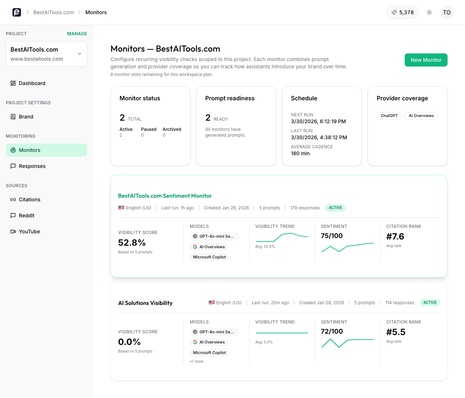465x398 pixels.
Task: Click the #7.6 citation rank
Action: click(x=395, y=236)
